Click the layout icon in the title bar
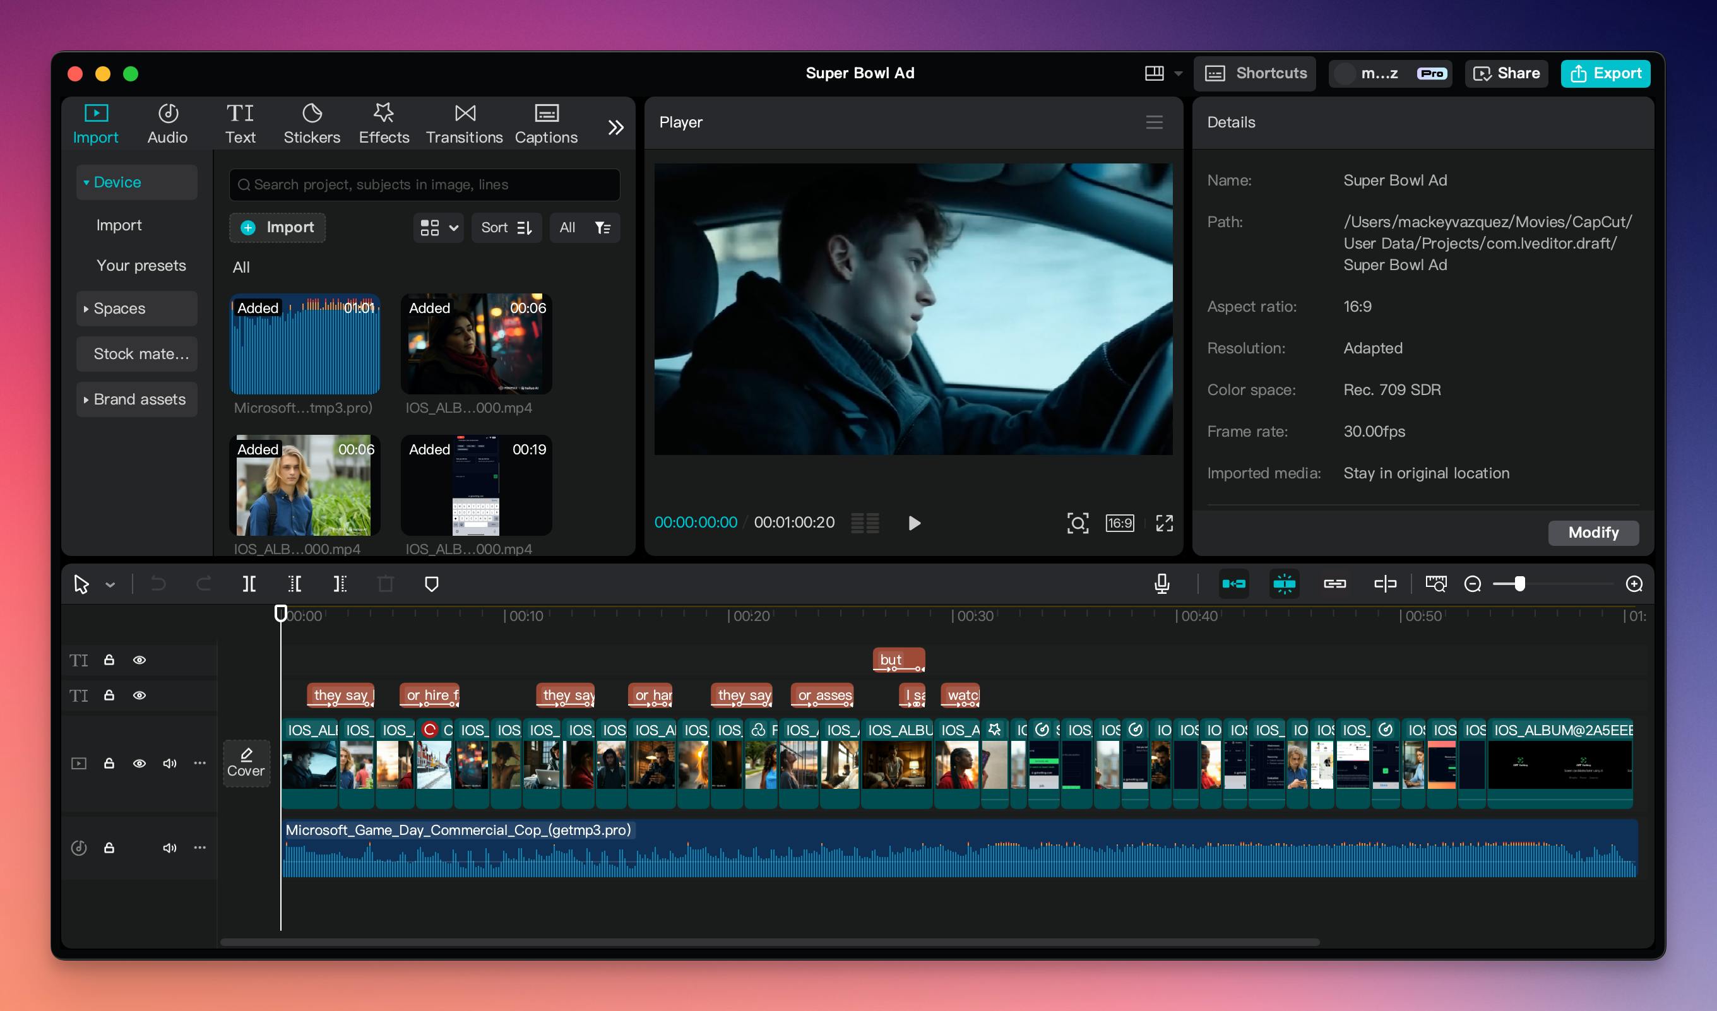This screenshot has width=1717, height=1011. (1154, 73)
